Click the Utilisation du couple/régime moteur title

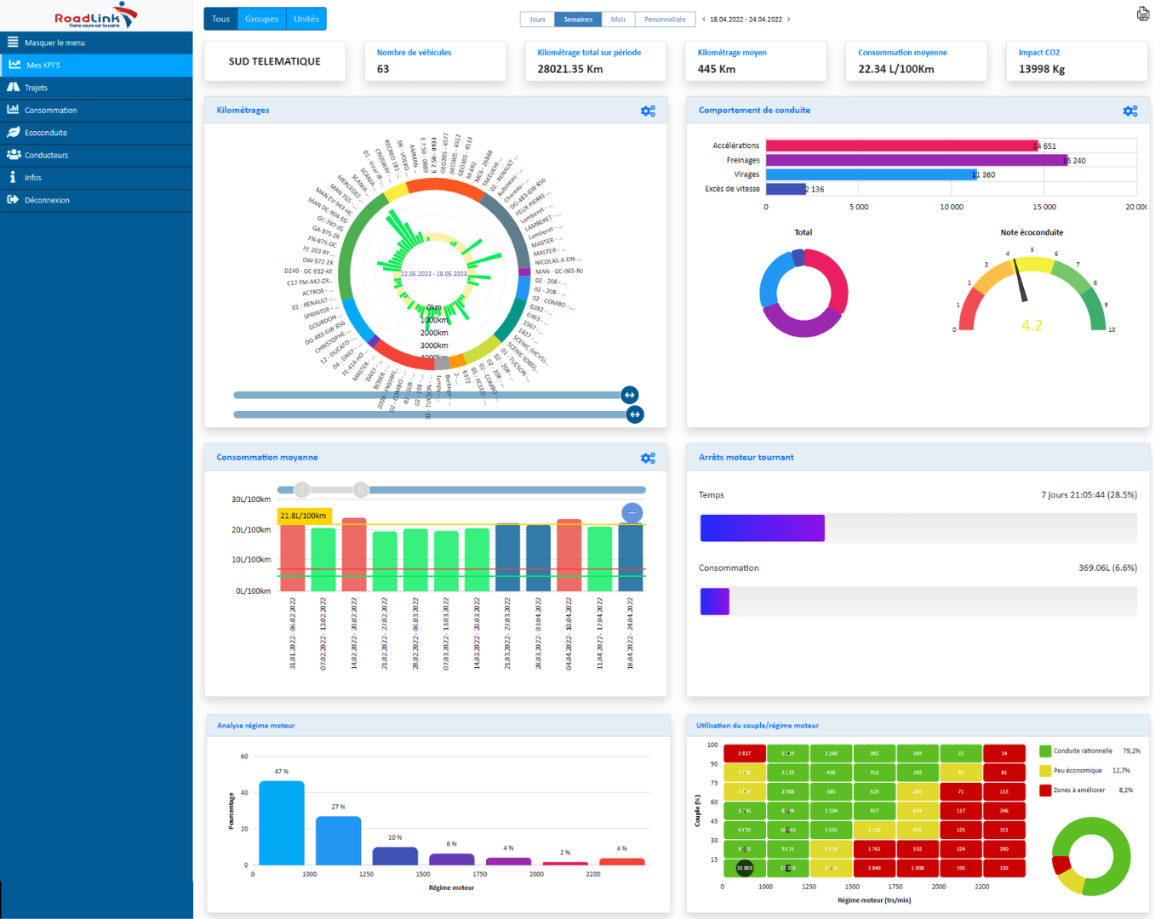(758, 726)
